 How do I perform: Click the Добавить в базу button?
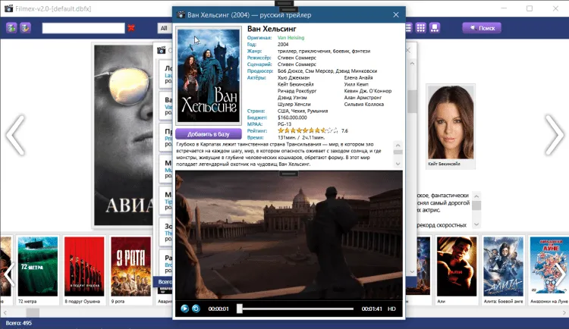(209, 134)
